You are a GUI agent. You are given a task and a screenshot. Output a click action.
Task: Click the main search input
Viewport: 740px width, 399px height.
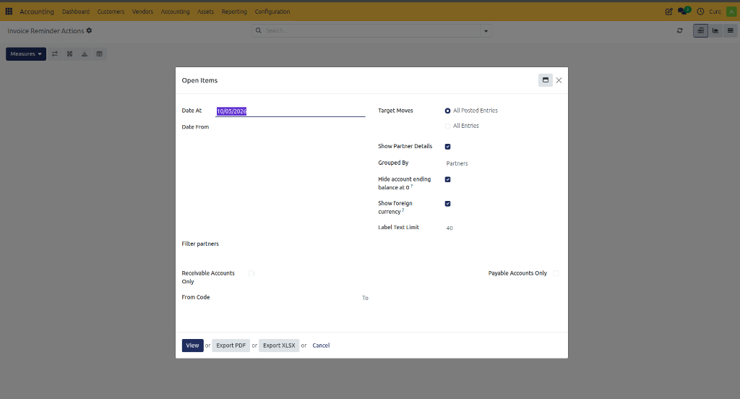tap(372, 30)
